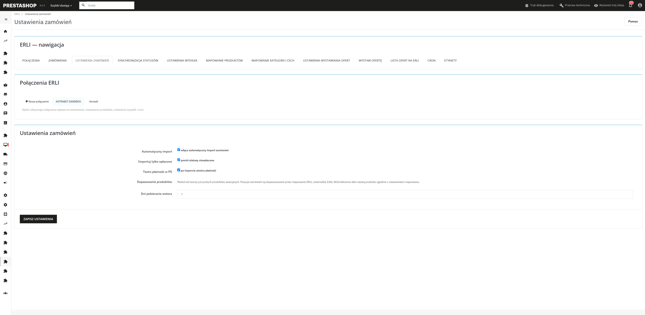Click the square gear icon in sidebar
Viewport: 645px width, 315px height.
5,214
